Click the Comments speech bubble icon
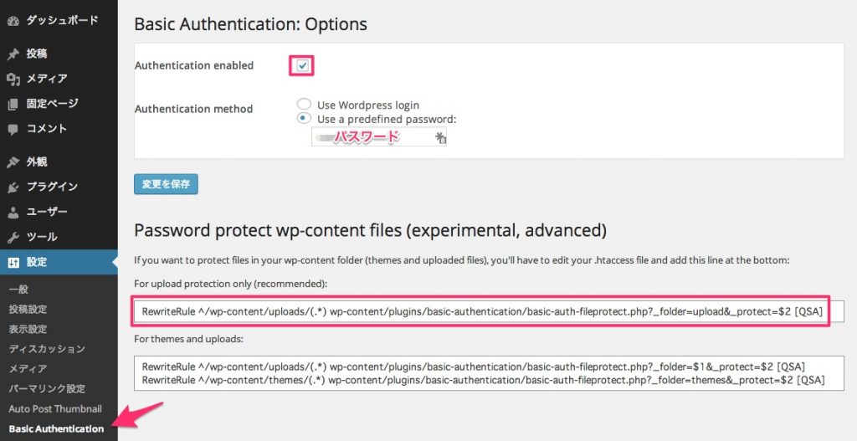The width and height of the screenshot is (857, 441). (x=13, y=130)
